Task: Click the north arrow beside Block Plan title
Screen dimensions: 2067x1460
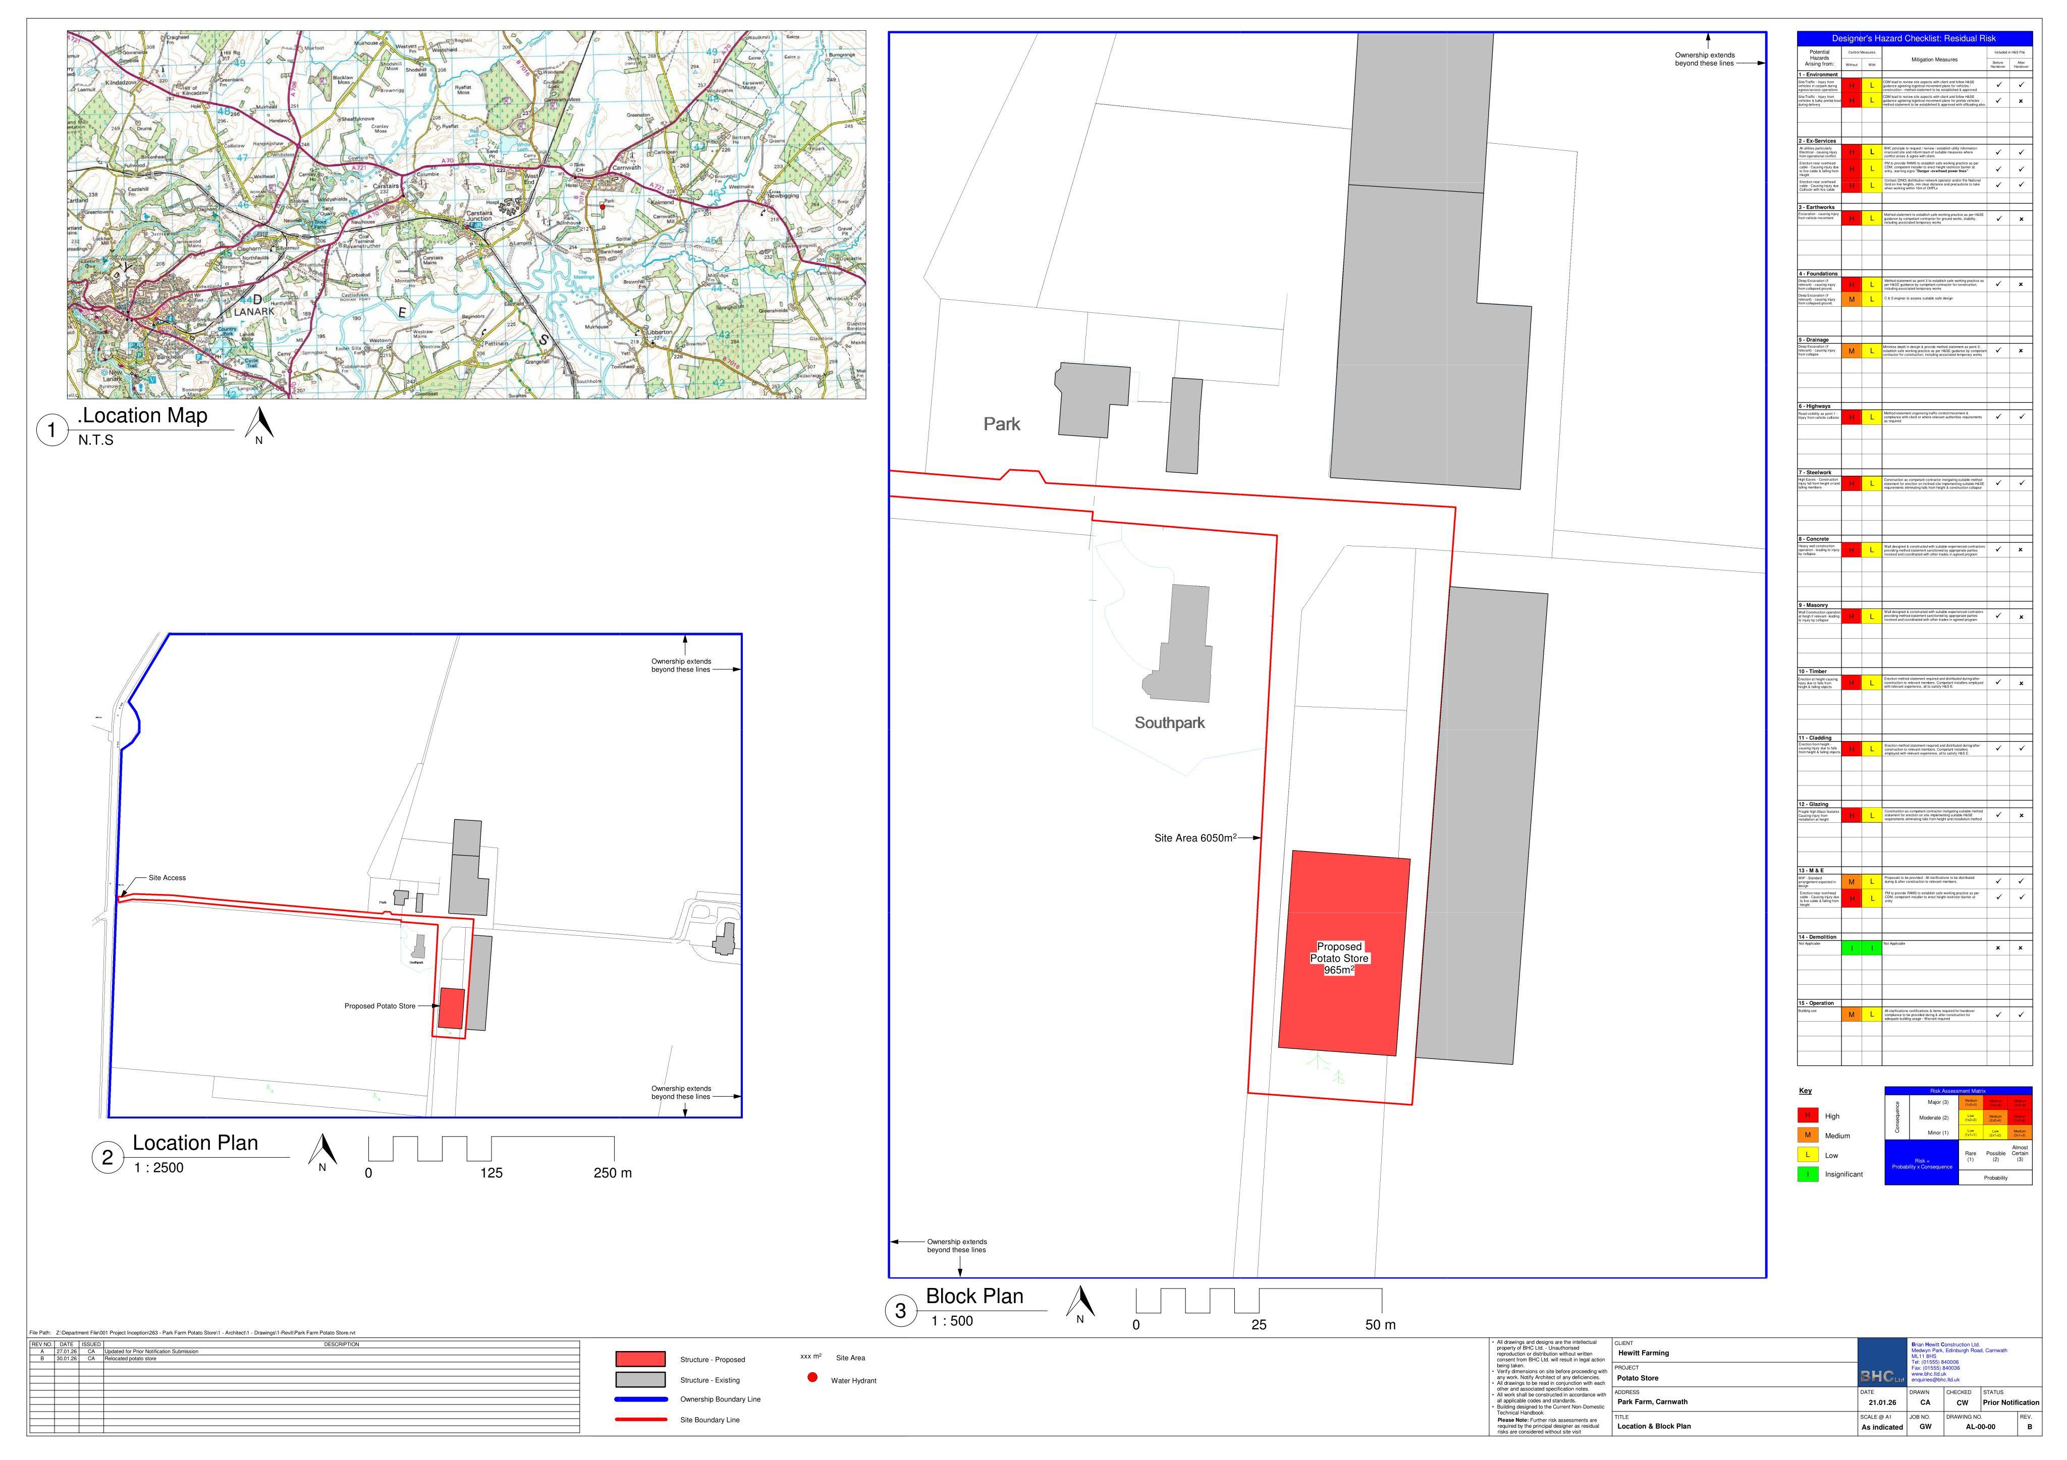Action: (1081, 1305)
